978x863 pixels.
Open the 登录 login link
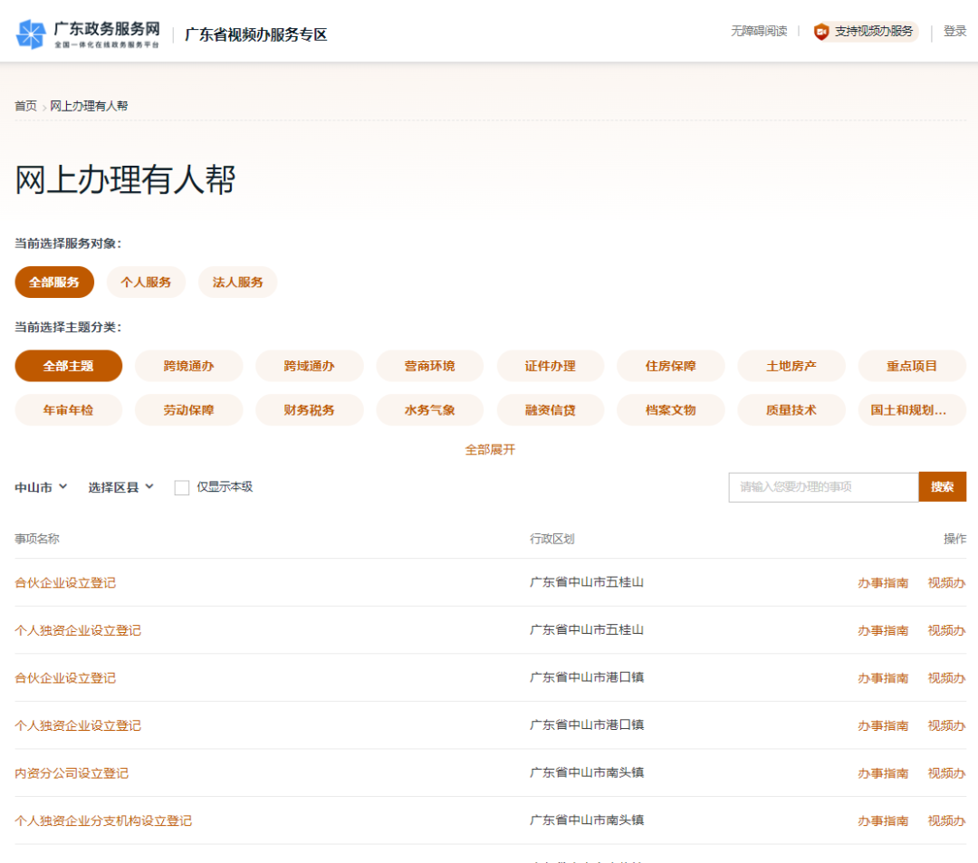(955, 31)
